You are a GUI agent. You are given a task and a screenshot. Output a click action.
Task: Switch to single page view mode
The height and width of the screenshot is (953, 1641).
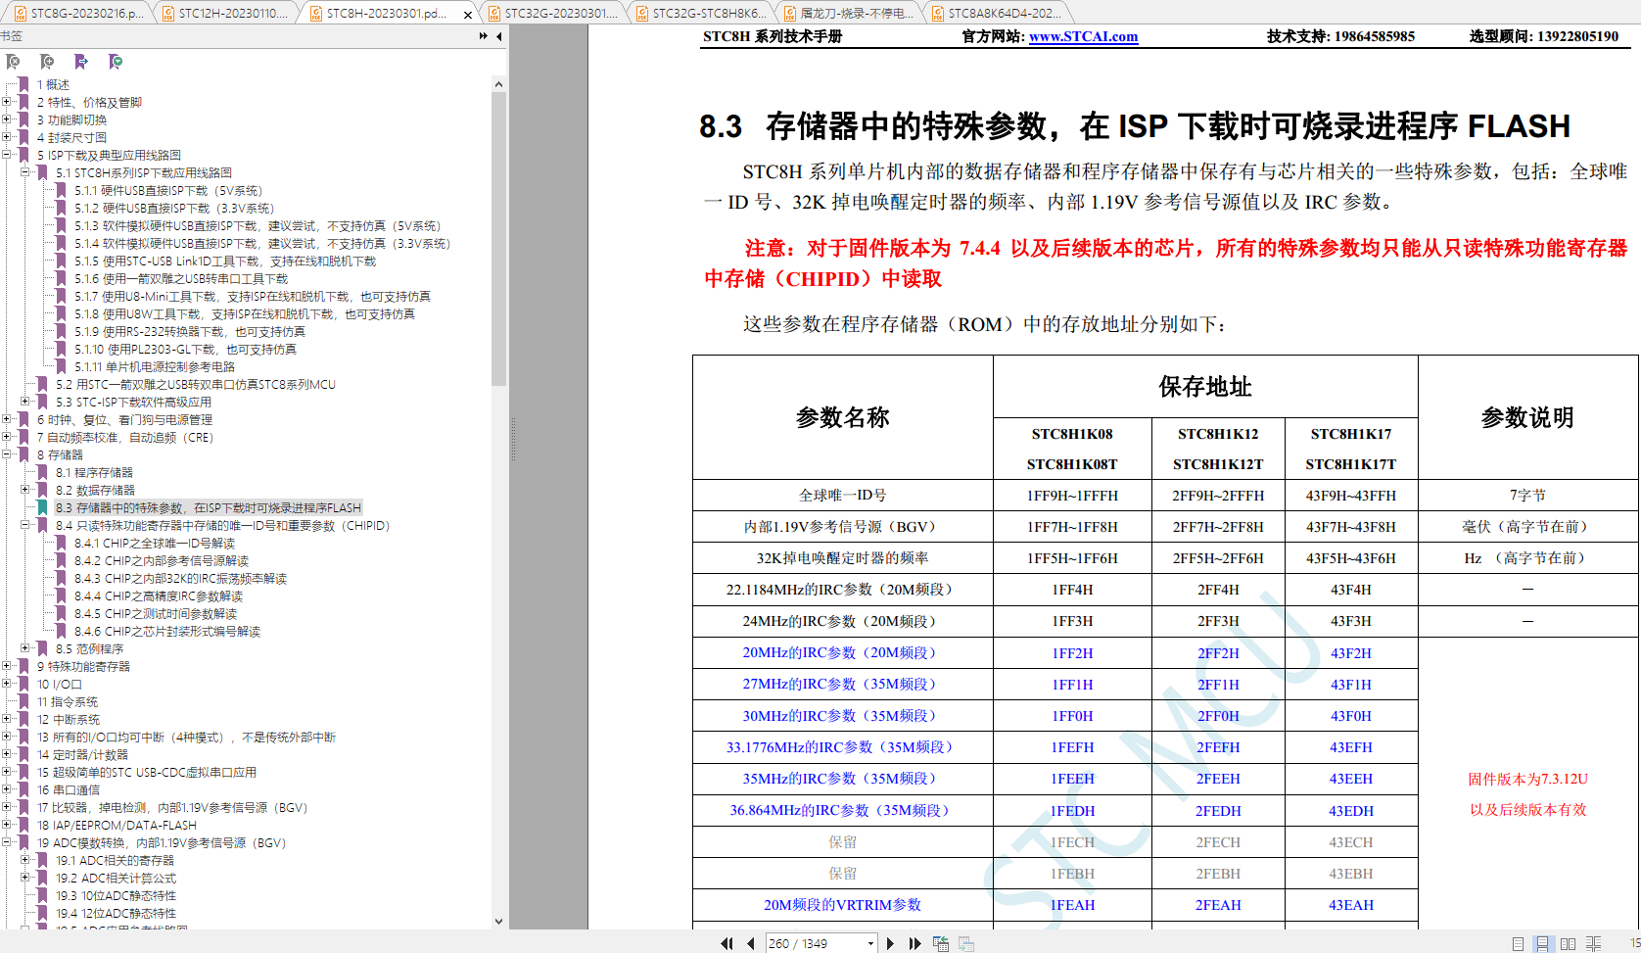[x=1518, y=943]
